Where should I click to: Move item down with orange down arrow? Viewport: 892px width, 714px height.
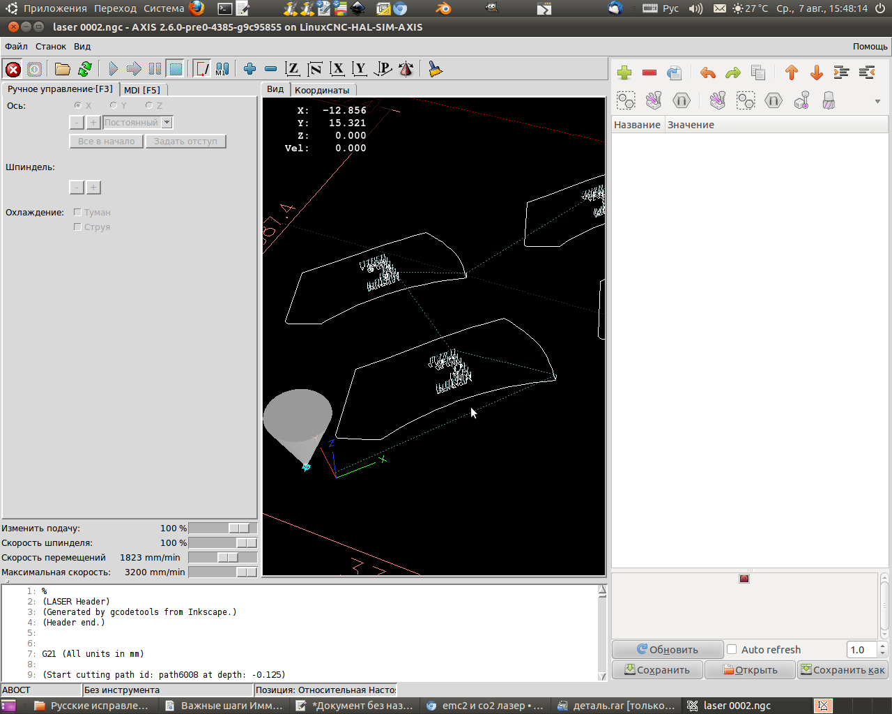(817, 73)
